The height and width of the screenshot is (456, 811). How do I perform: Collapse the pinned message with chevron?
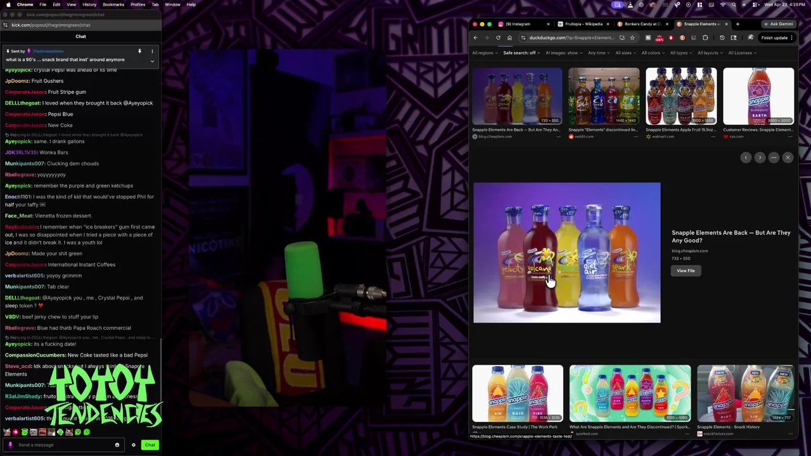click(152, 61)
